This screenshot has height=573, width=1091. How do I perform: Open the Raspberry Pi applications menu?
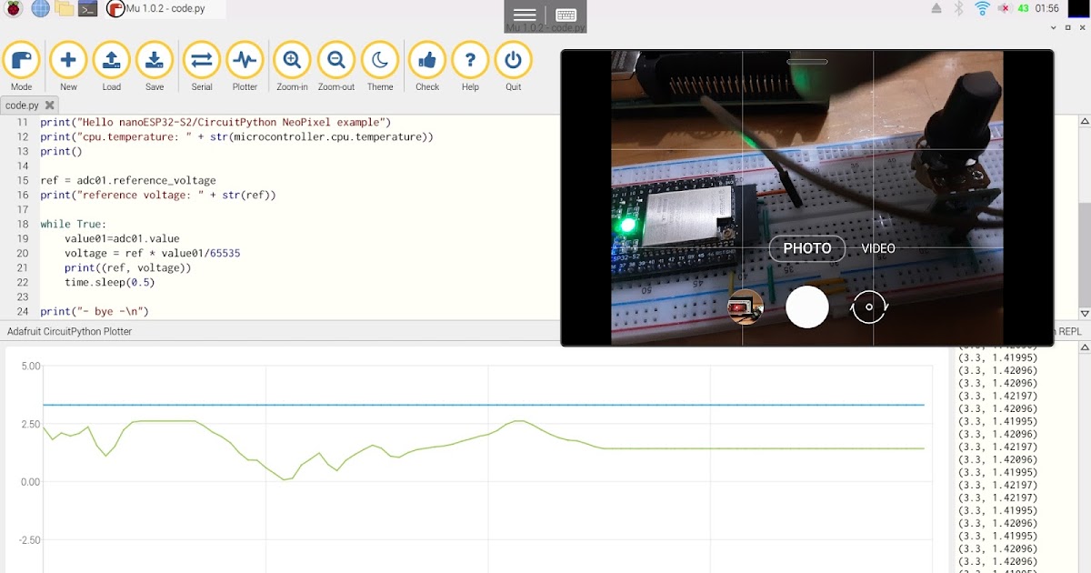point(11,8)
